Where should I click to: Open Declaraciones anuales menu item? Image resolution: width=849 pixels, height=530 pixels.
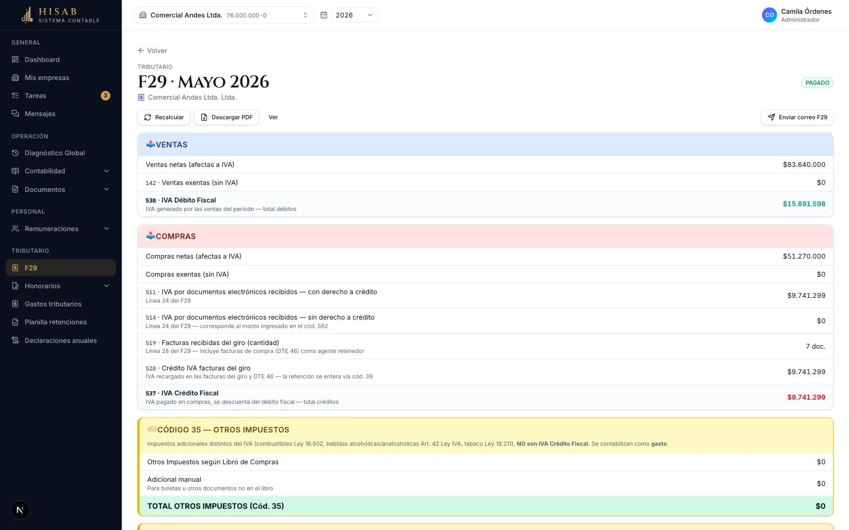click(60, 340)
